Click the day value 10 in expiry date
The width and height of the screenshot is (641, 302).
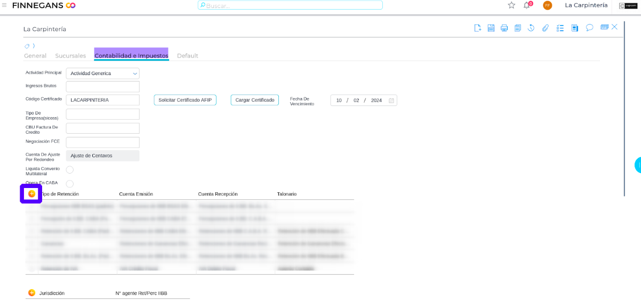[x=339, y=100]
